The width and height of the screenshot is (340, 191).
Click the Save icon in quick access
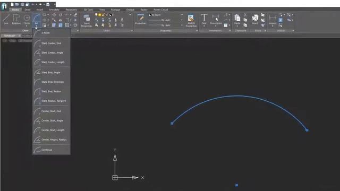(22, 4)
